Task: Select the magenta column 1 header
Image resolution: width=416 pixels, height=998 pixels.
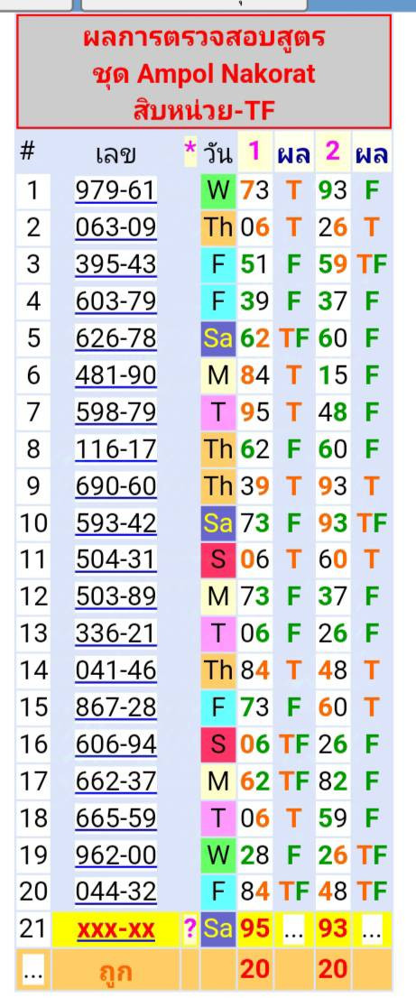Action: click(x=254, y=152)
